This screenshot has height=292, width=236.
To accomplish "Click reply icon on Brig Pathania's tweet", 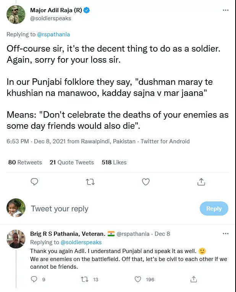I will pyautogui.click(x=34, y=279).
